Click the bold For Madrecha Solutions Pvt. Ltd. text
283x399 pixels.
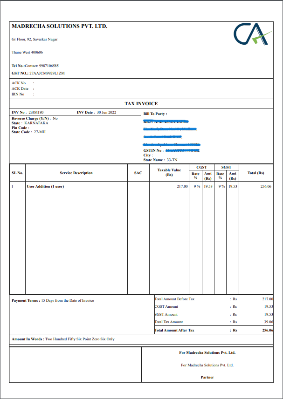(207, 353)
